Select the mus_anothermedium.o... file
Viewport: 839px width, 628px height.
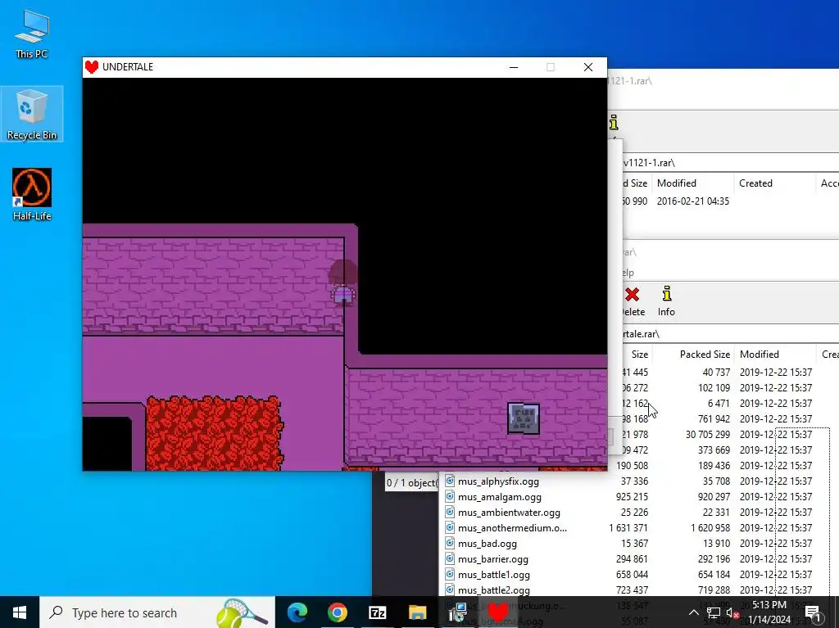[512, 528]
